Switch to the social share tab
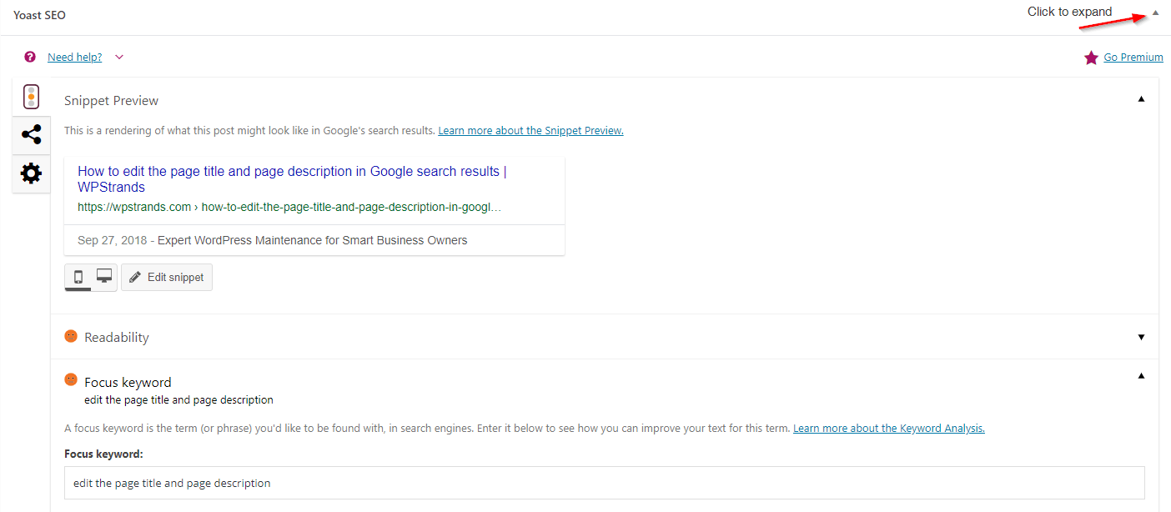1171x512 pixels. coord(32,134)
